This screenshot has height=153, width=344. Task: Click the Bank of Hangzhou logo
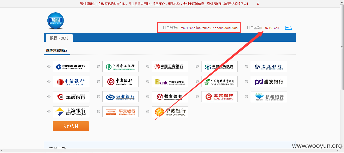click(269, 97)
